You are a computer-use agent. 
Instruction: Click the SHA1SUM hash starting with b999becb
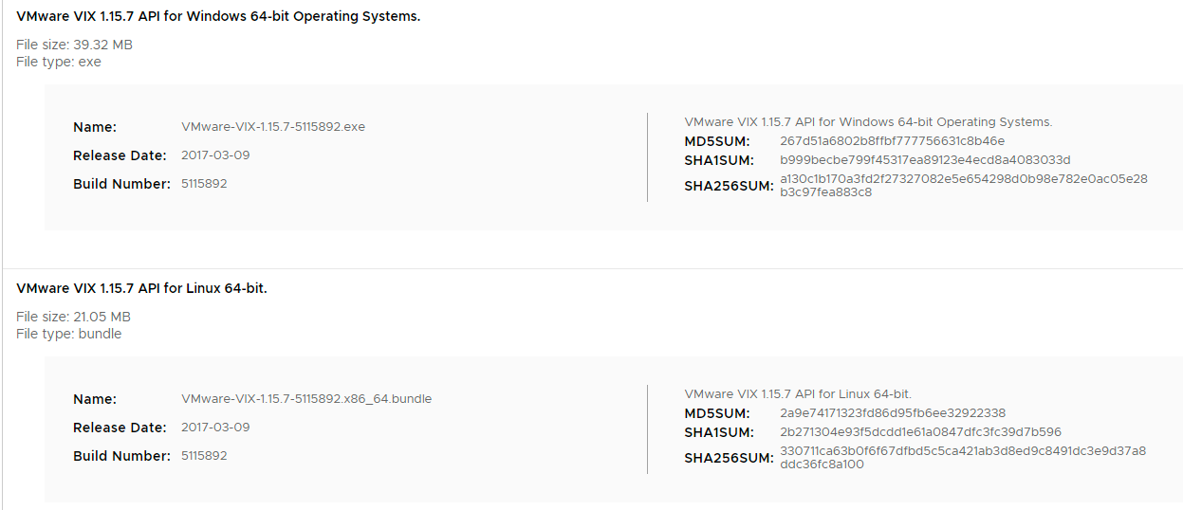click(925, 160)
